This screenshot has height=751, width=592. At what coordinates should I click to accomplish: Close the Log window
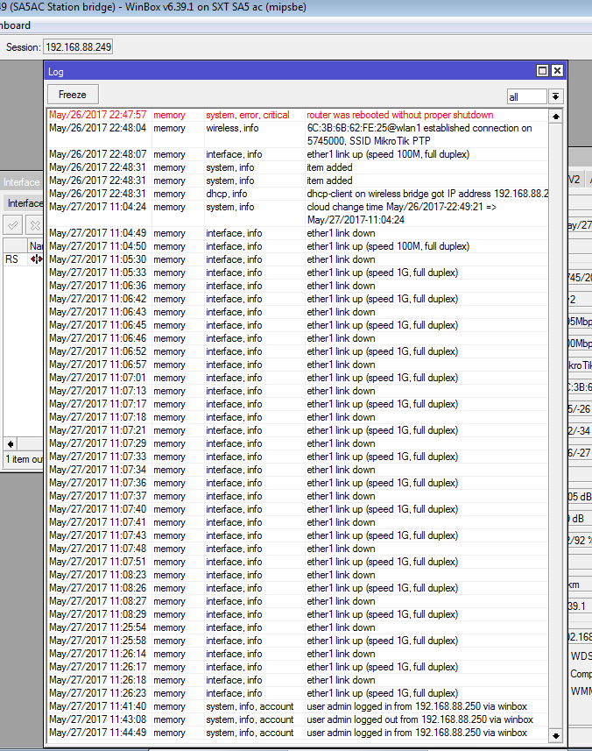point(557,71)
